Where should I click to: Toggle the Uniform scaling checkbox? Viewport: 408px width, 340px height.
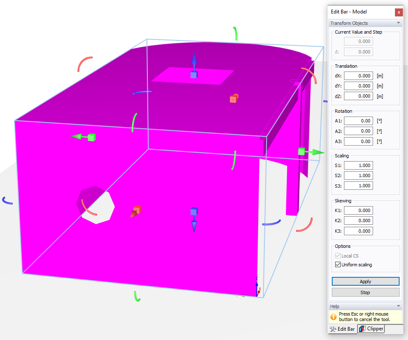pos(338,265)
